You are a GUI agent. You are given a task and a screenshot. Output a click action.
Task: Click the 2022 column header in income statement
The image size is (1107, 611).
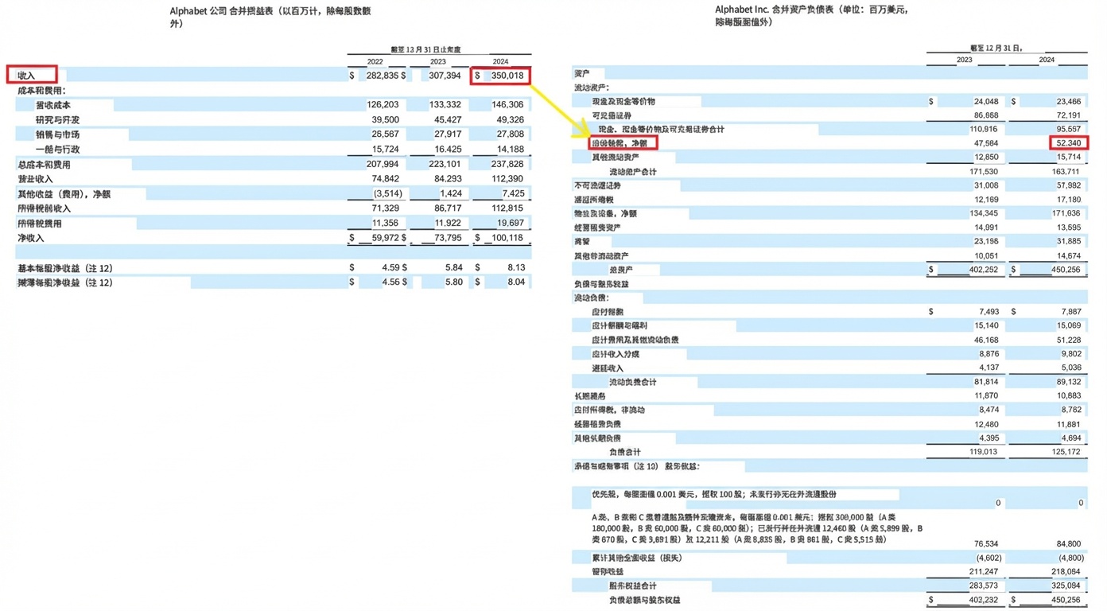click(375, 61)
